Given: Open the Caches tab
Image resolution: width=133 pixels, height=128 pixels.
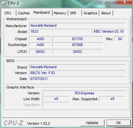Looking at the screenshot, I should point(24,13).
